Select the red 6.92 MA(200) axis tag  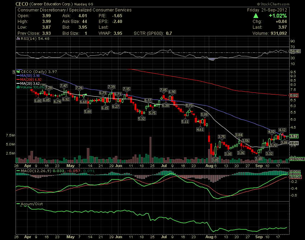click(x=294, y=96)
